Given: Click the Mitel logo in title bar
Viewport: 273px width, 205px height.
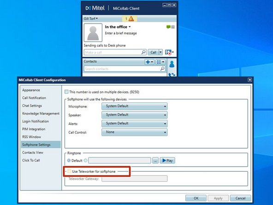Looking at the screenshot, I should (95, 8).
